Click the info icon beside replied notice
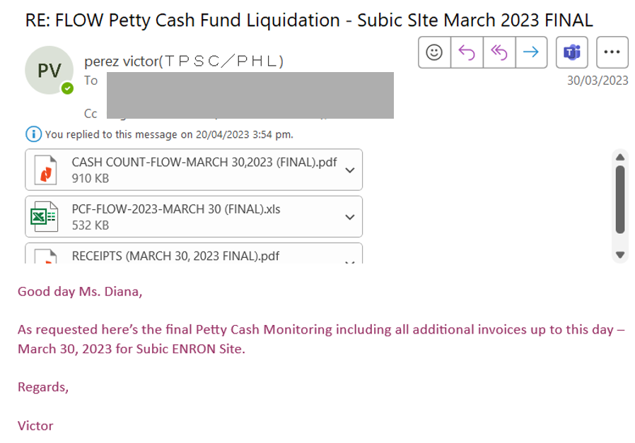The width and height of the screenshot is (635, 443). click(33, 134)
